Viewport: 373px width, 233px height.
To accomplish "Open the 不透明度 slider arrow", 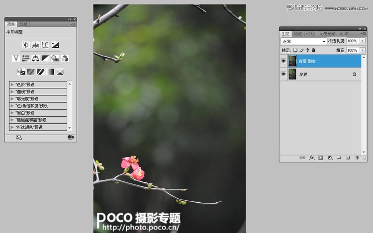I will [363, 41].
